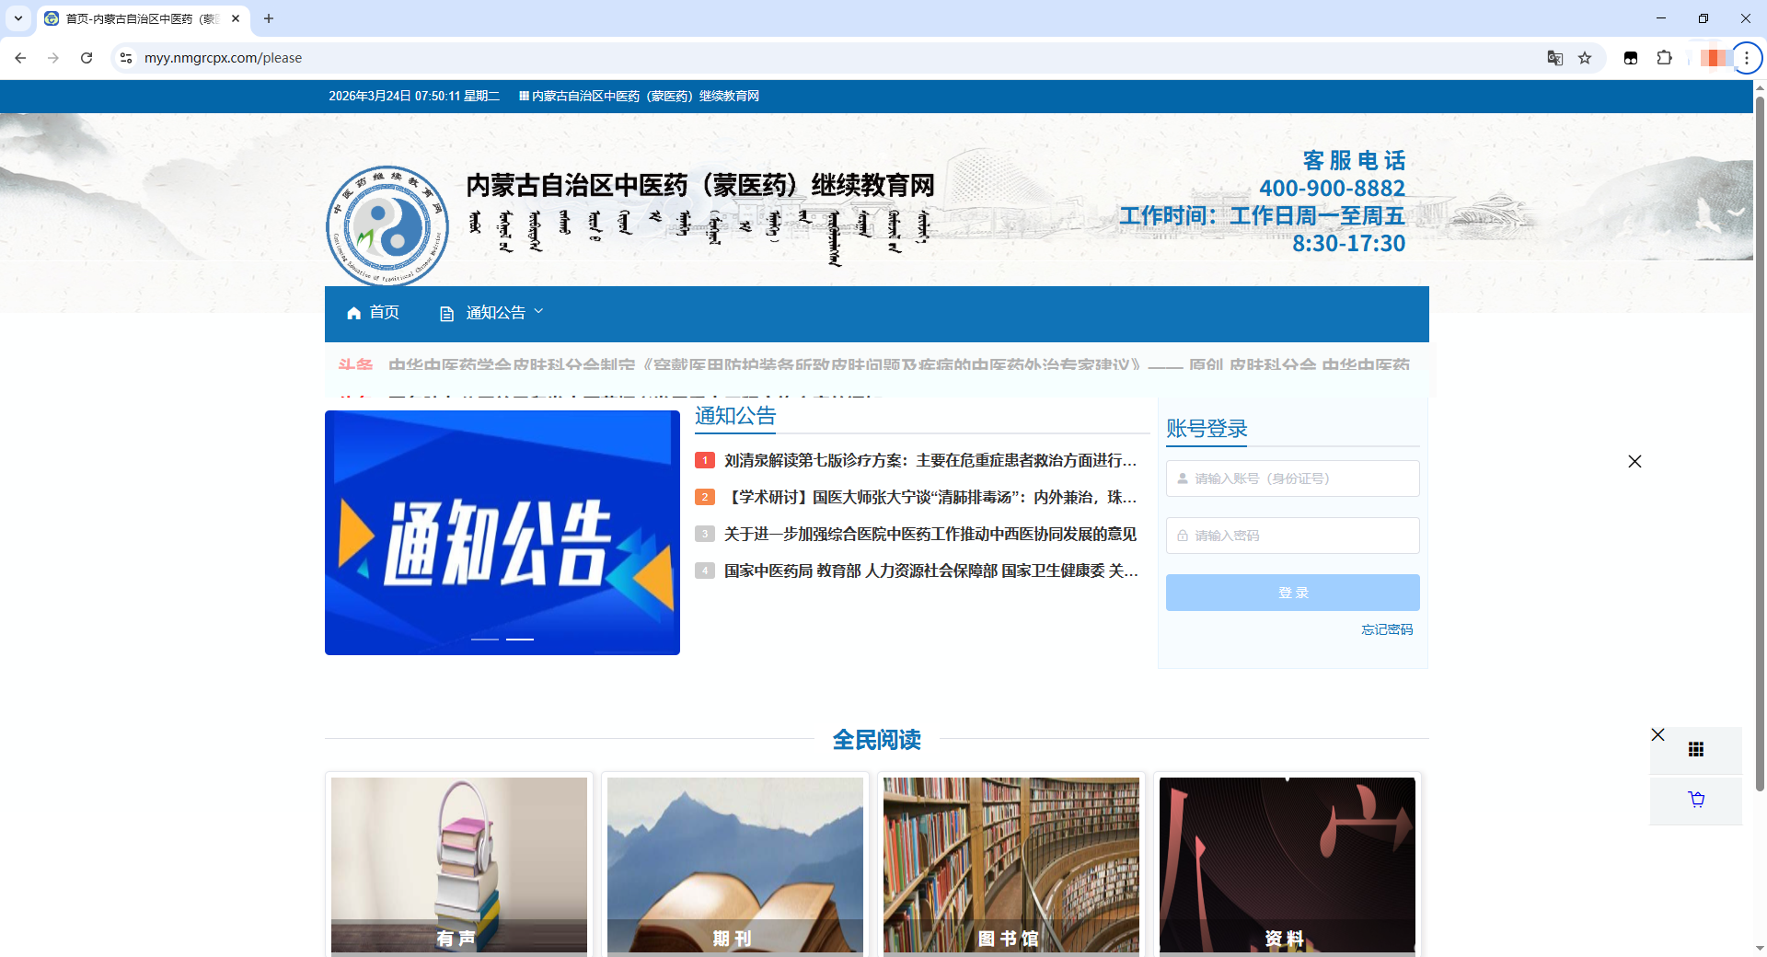Click the 账号登录 heading

click(1207, 429)
